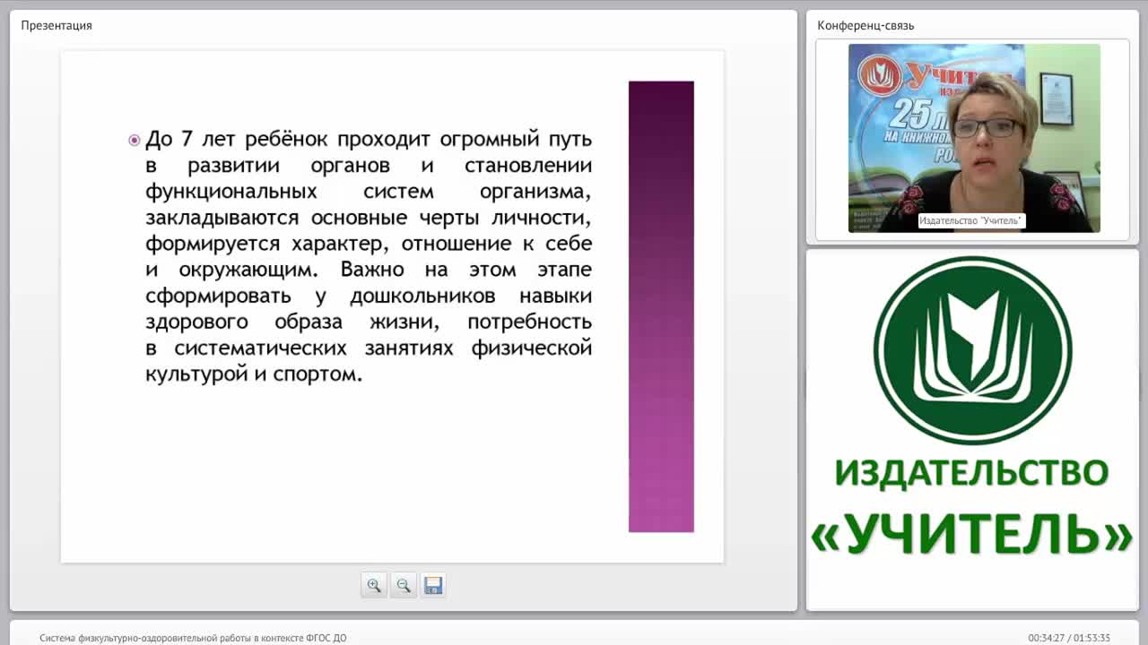
Task: Click the slide text paragraph about preschoolers
Action: tap(369, 257)
